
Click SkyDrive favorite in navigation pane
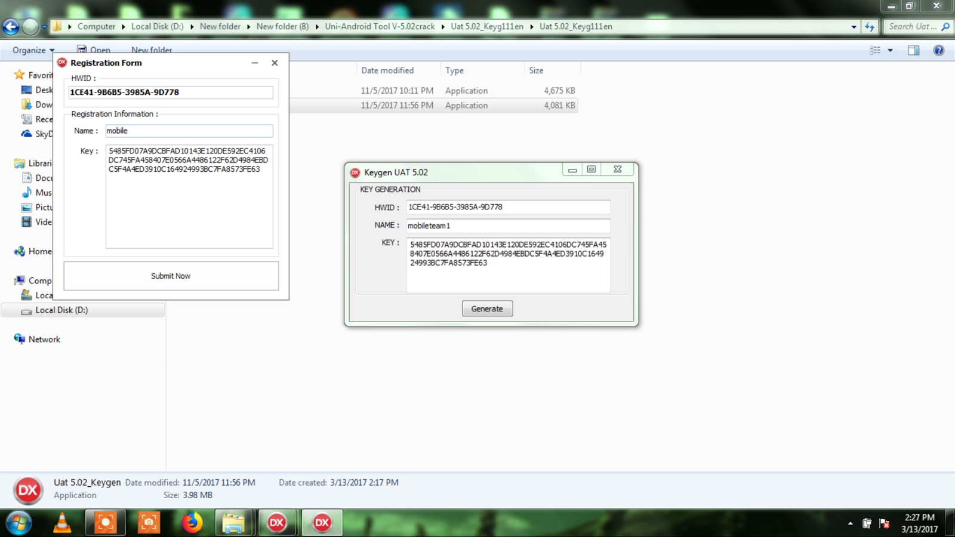[37, 134]
